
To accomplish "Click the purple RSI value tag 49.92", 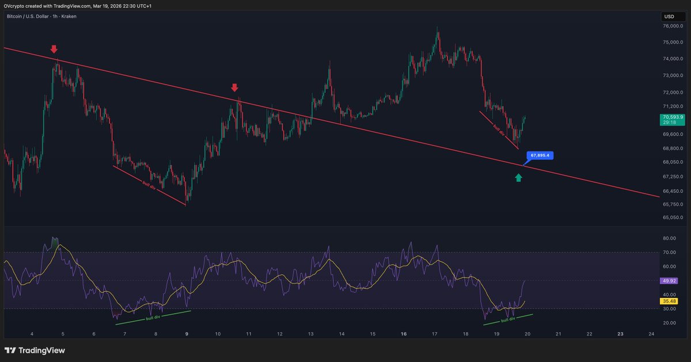I will [x=670, y=281].
